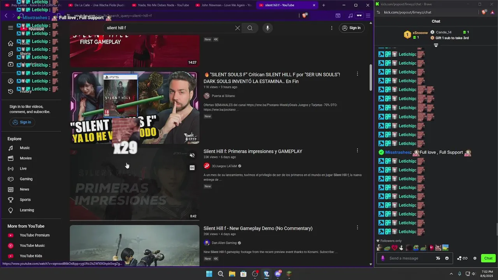
Task: Open Silent Hill f New Gameplay Demo title
Action: tap(258, 229)
